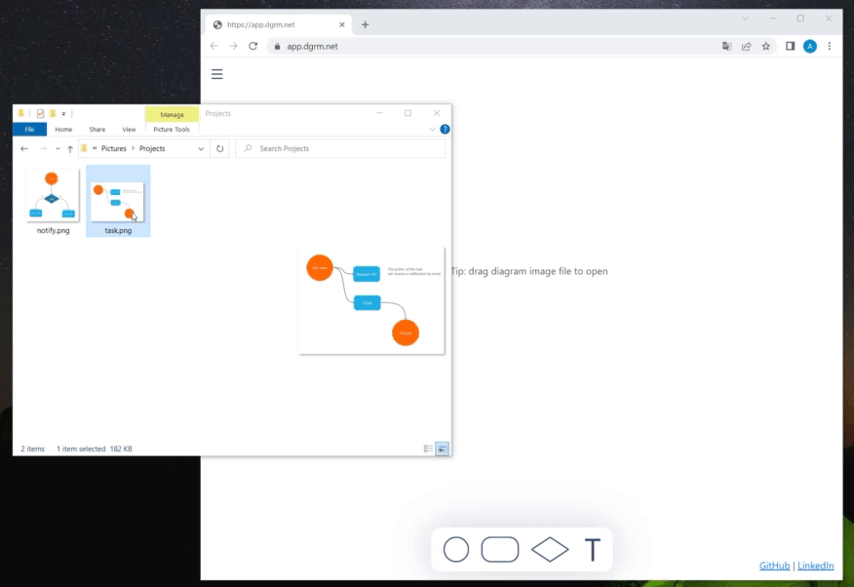
Task: Go back in Chrome browser
Action: (214, 46)
